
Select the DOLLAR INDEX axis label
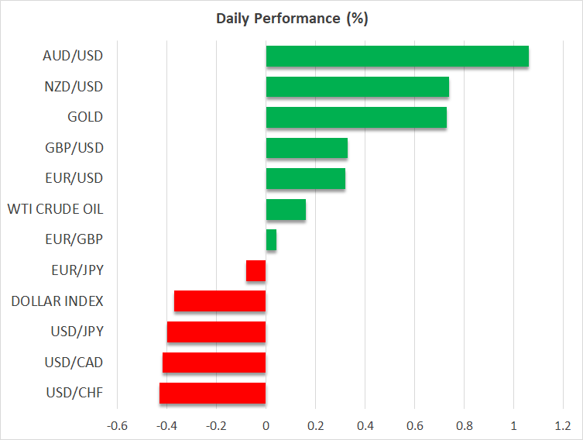coord(57,301)
